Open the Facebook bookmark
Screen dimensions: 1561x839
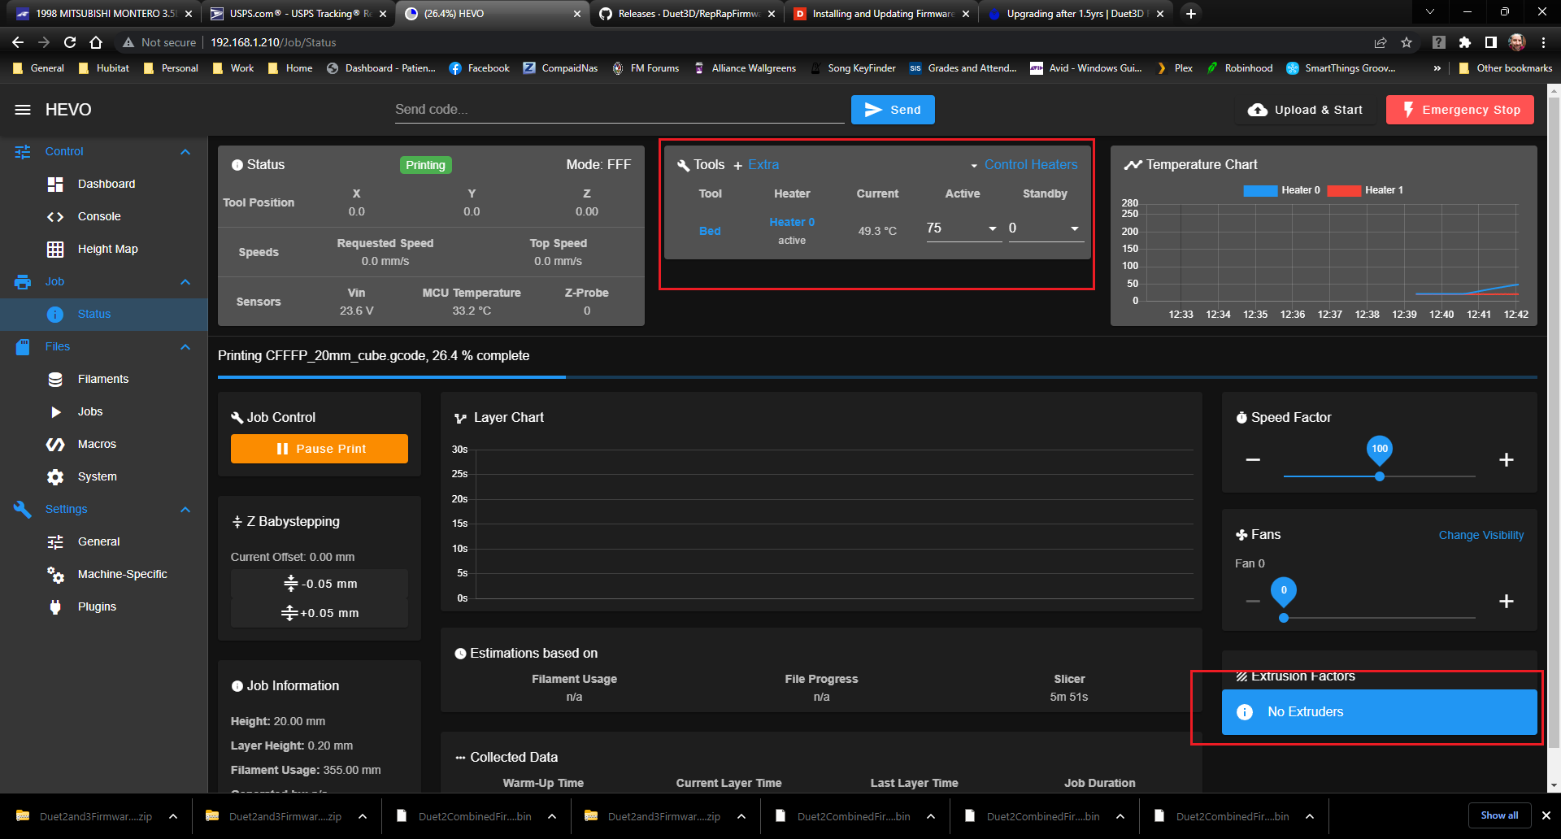point(479,68)
